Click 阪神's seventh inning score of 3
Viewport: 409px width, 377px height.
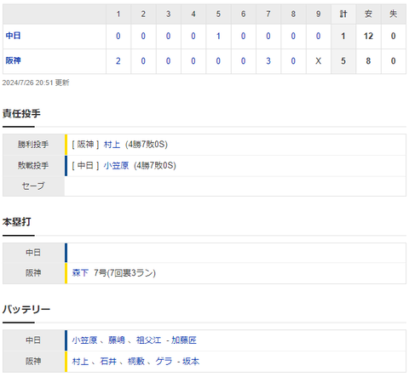click(268, 61)
